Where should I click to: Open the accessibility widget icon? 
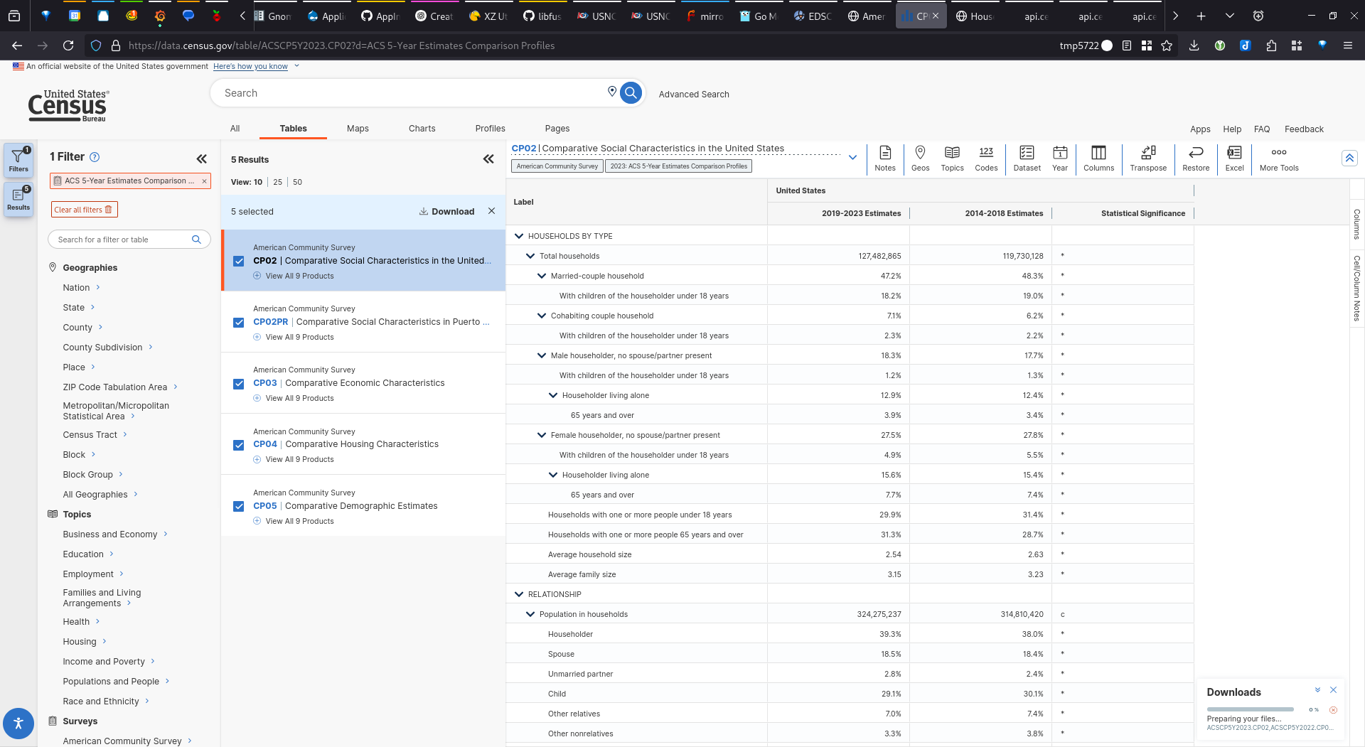click(x=18, y=724)
